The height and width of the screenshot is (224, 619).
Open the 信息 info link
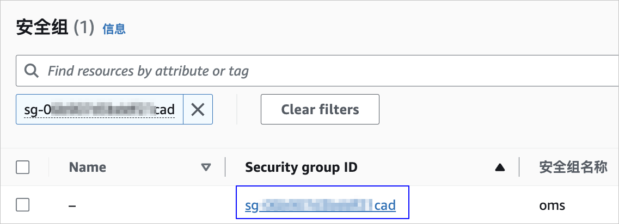[114, 29]
